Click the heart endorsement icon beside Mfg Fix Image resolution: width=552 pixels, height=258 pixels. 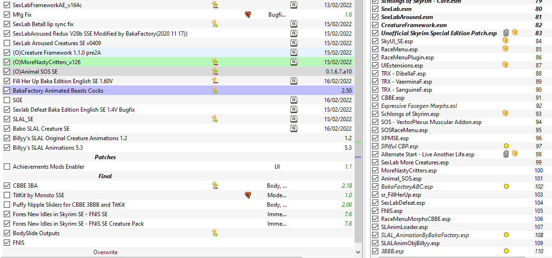pos(248,14)
